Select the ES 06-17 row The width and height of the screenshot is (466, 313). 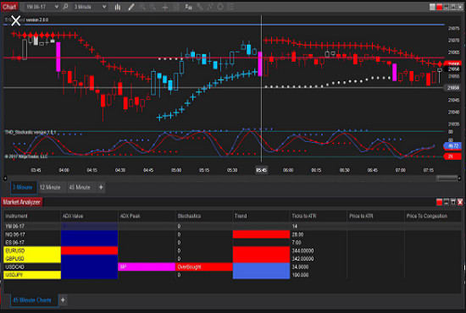point(233,243)
